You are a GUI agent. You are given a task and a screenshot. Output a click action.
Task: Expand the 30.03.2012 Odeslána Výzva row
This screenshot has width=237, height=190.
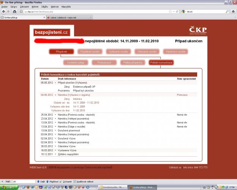click(55, 146)
